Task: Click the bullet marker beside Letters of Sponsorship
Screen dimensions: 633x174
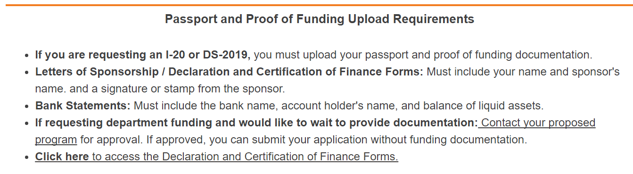Action: coord(26,73)
